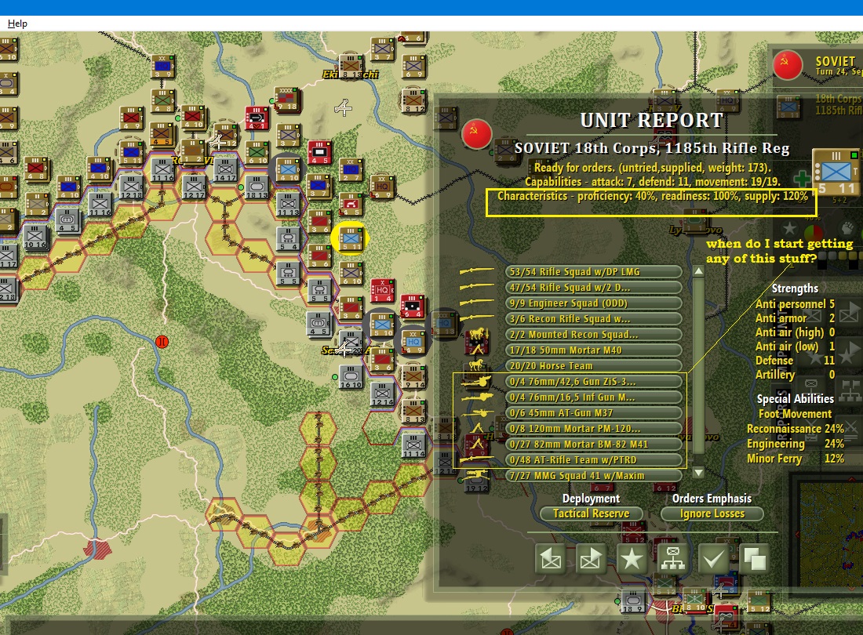Click Soviet flag icon beside SOVIET turn label

pos(788,65)
